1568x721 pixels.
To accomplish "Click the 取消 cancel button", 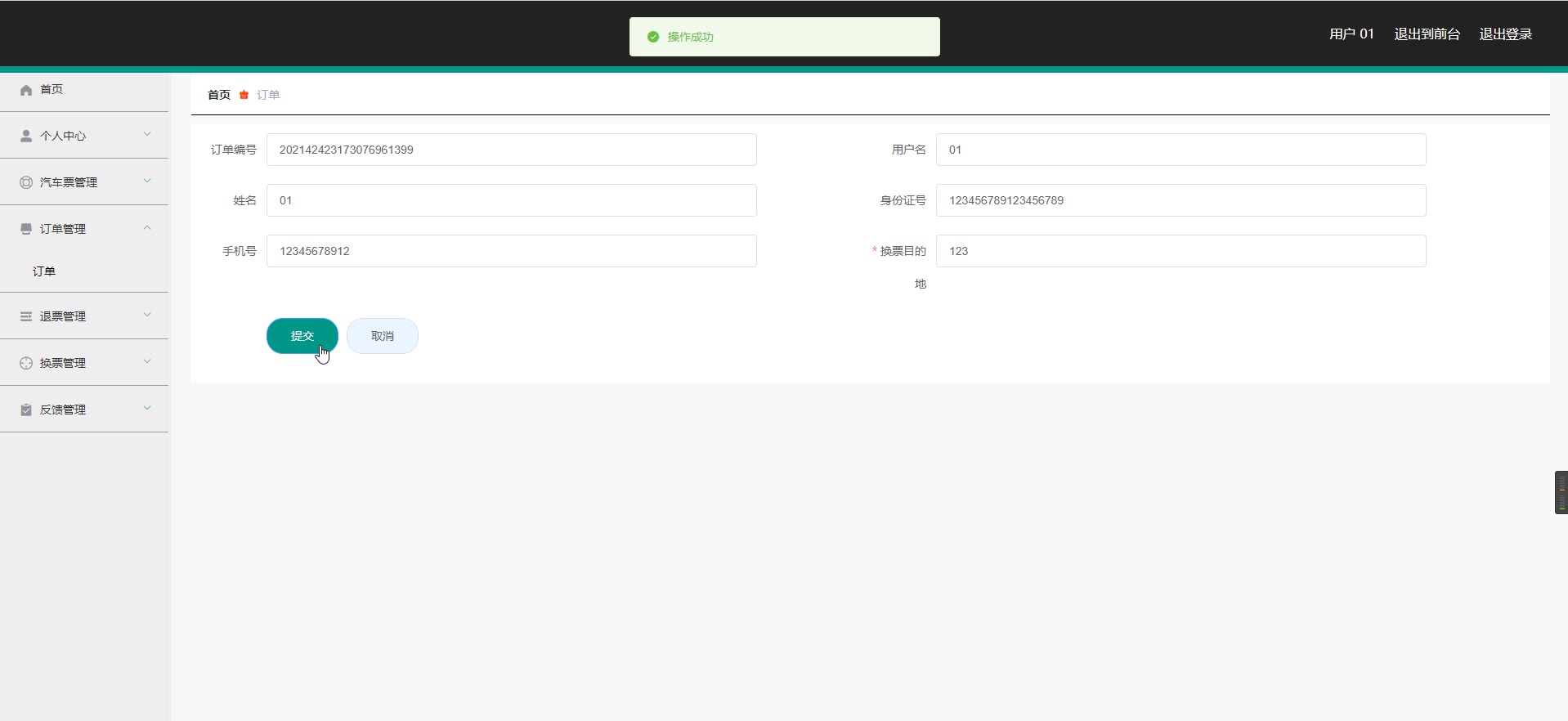I will click(x=383, y=336).
